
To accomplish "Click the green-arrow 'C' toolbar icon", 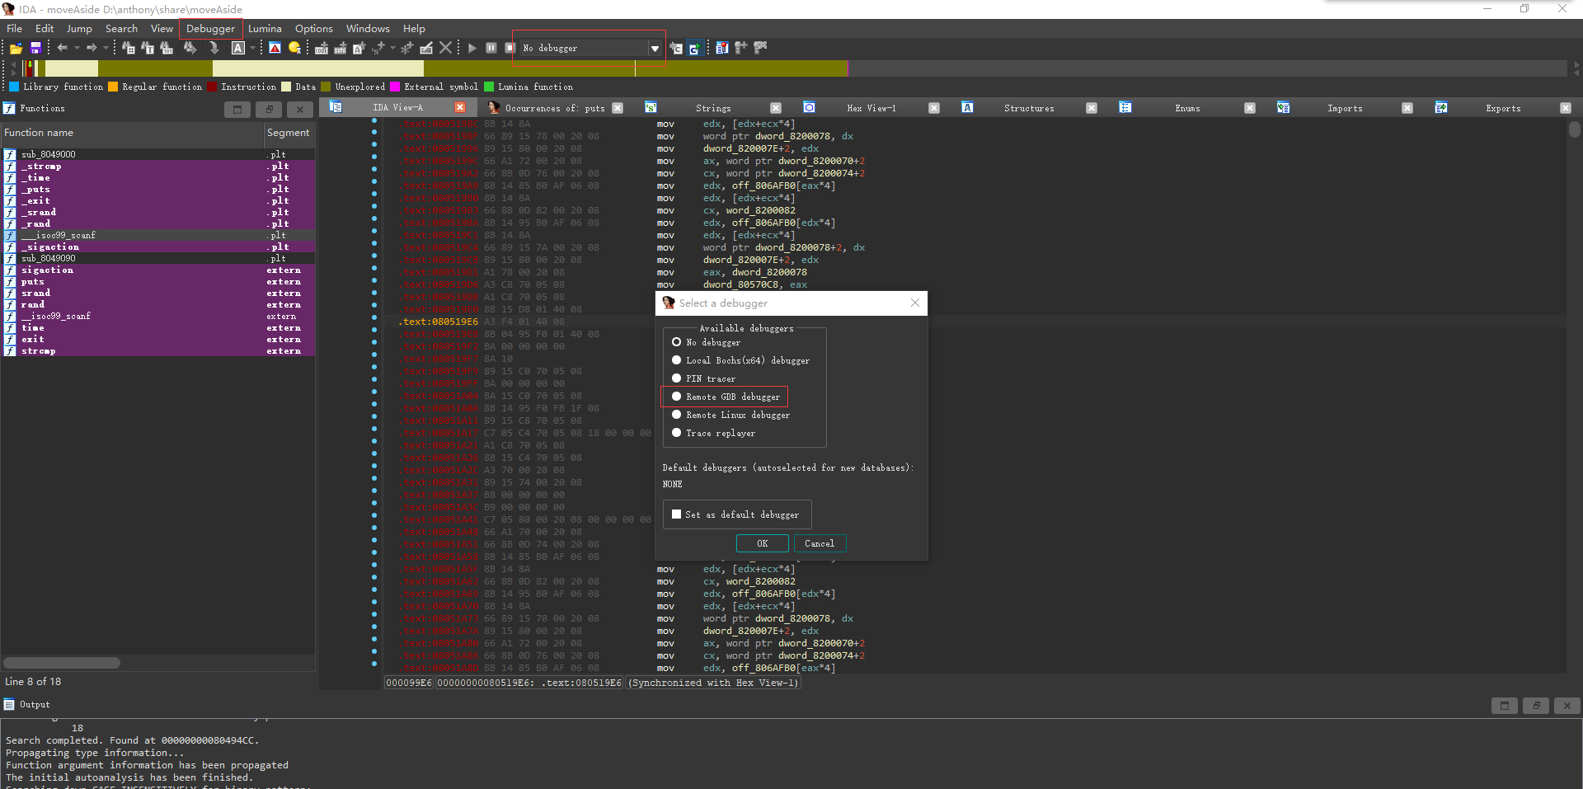I will click(694, 48).
